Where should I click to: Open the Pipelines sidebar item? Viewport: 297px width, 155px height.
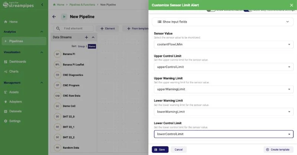(x=24, y=41)
